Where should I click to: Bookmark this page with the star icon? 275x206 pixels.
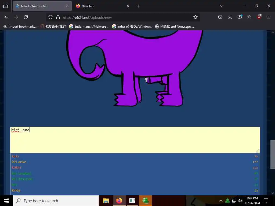pos(196,17)
